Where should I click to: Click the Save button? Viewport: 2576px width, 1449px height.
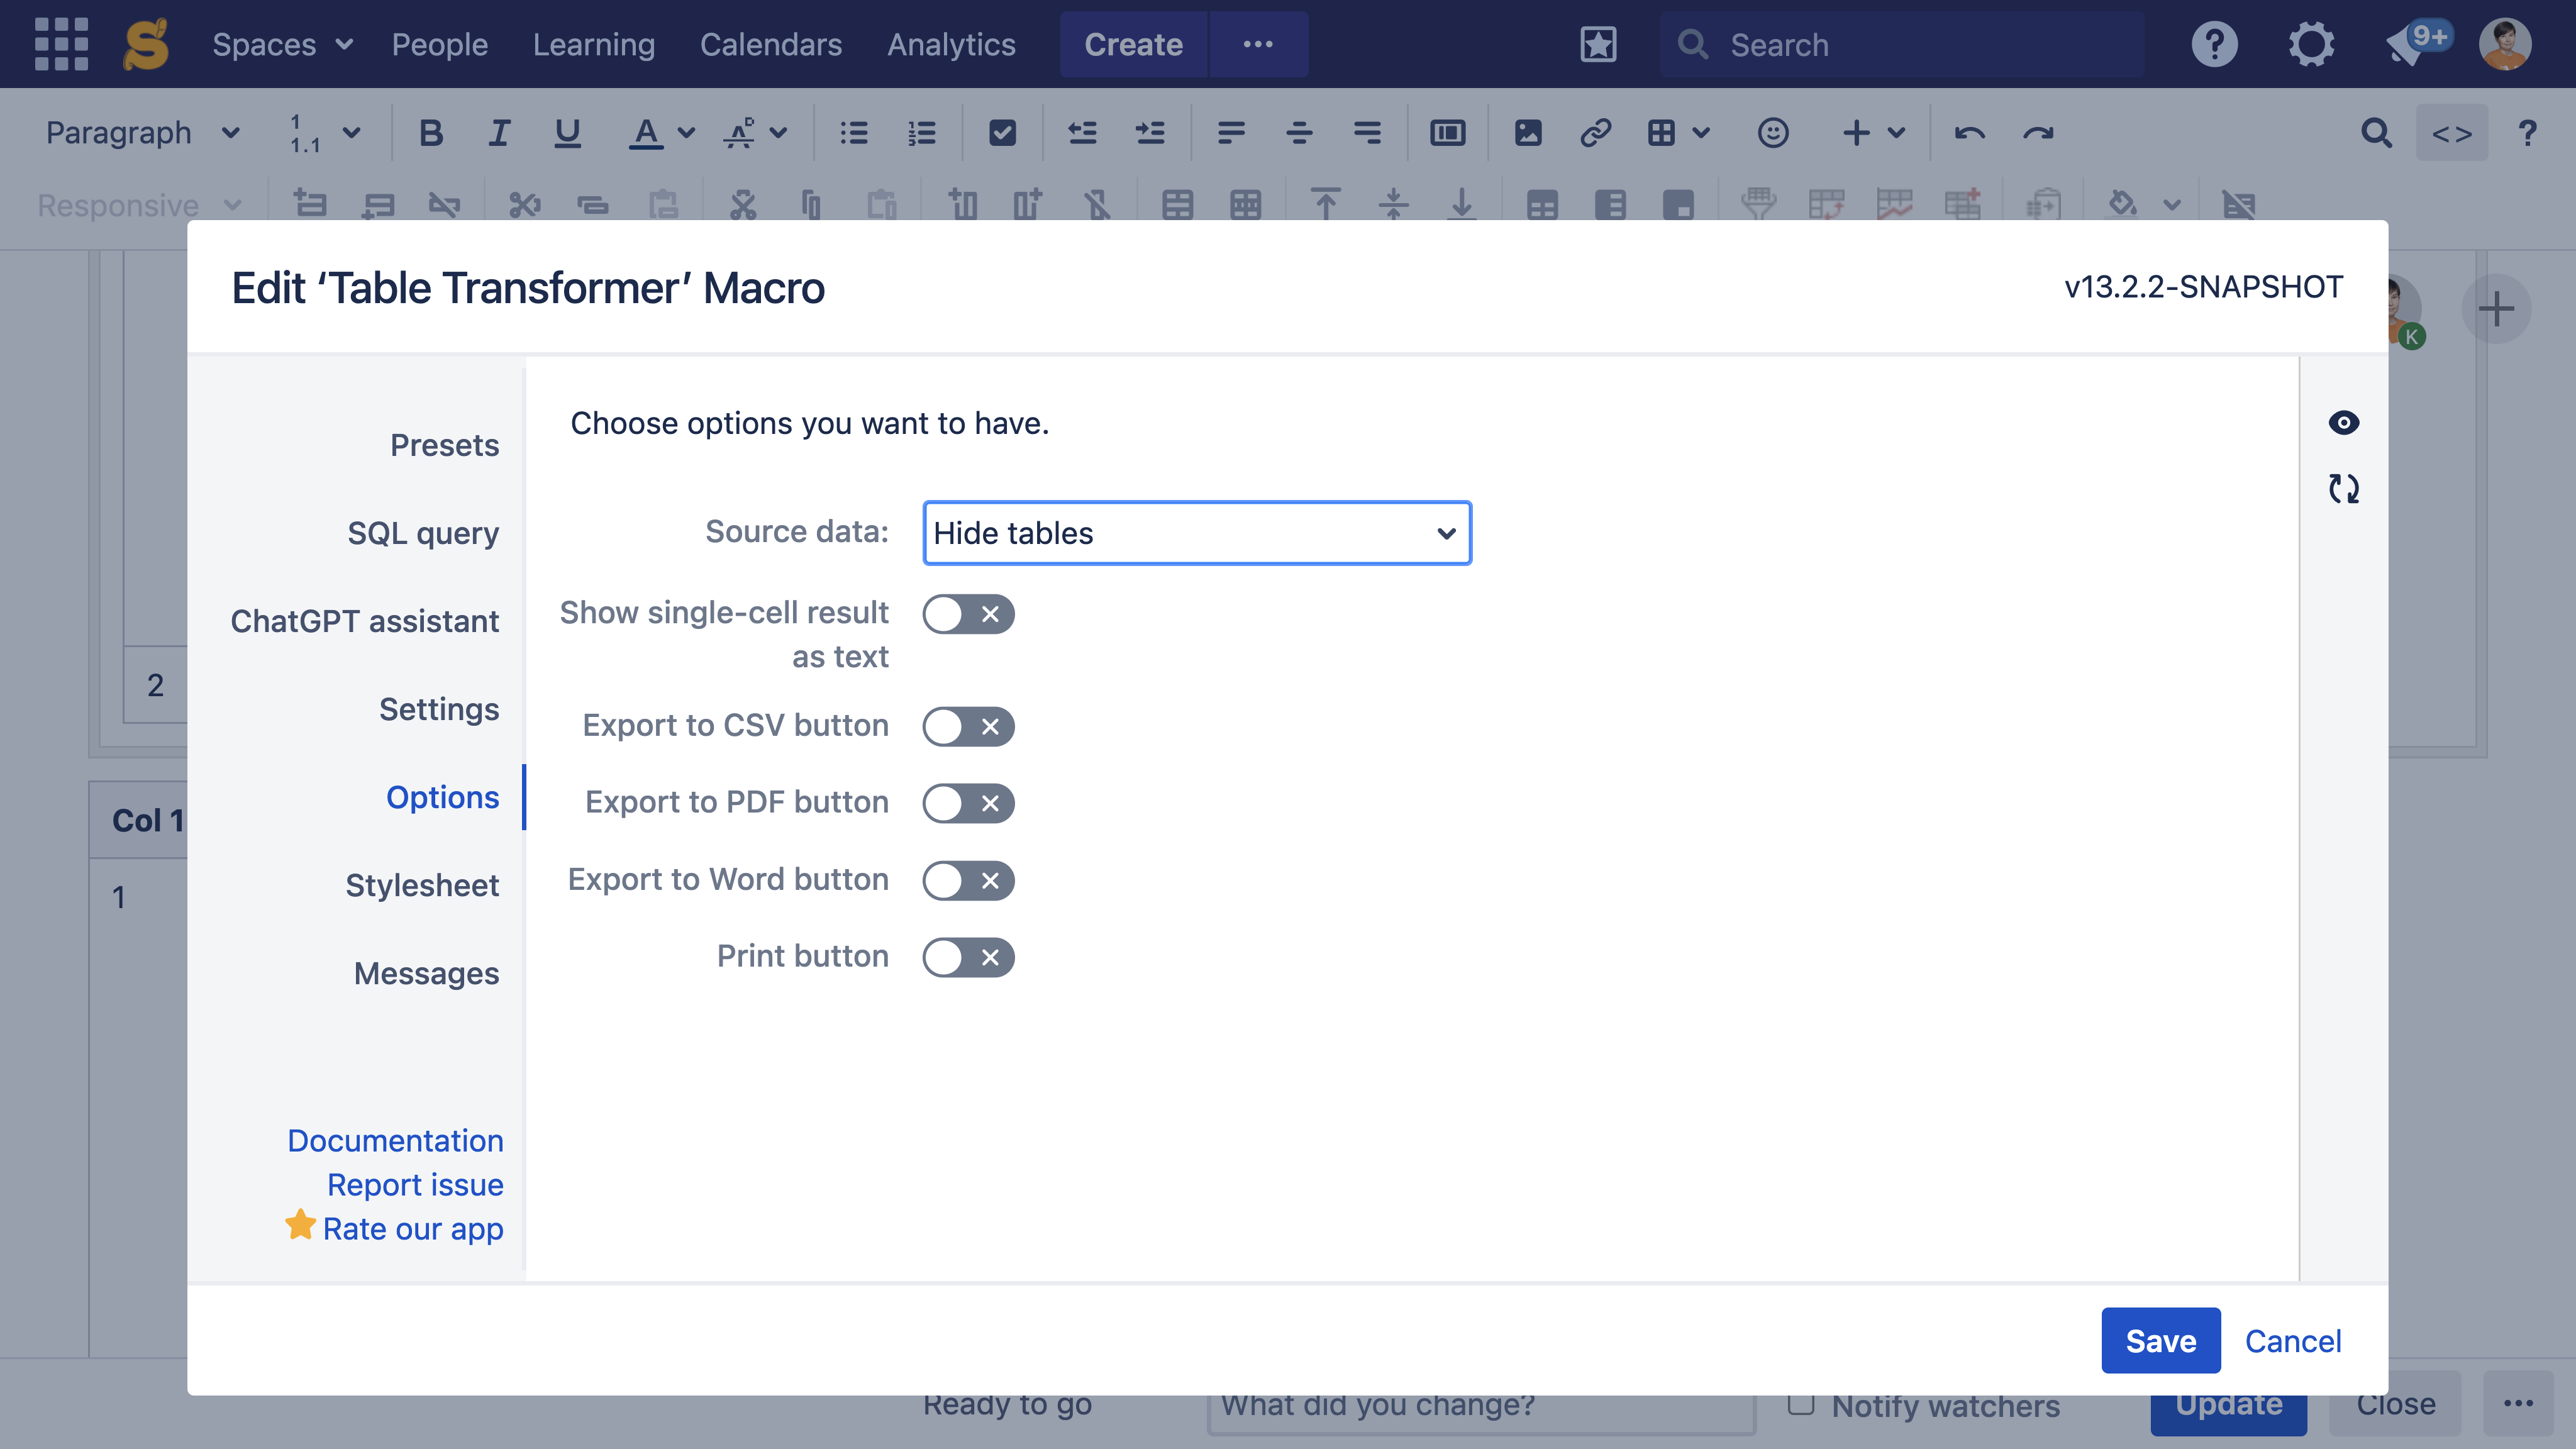(2160, 1340)
